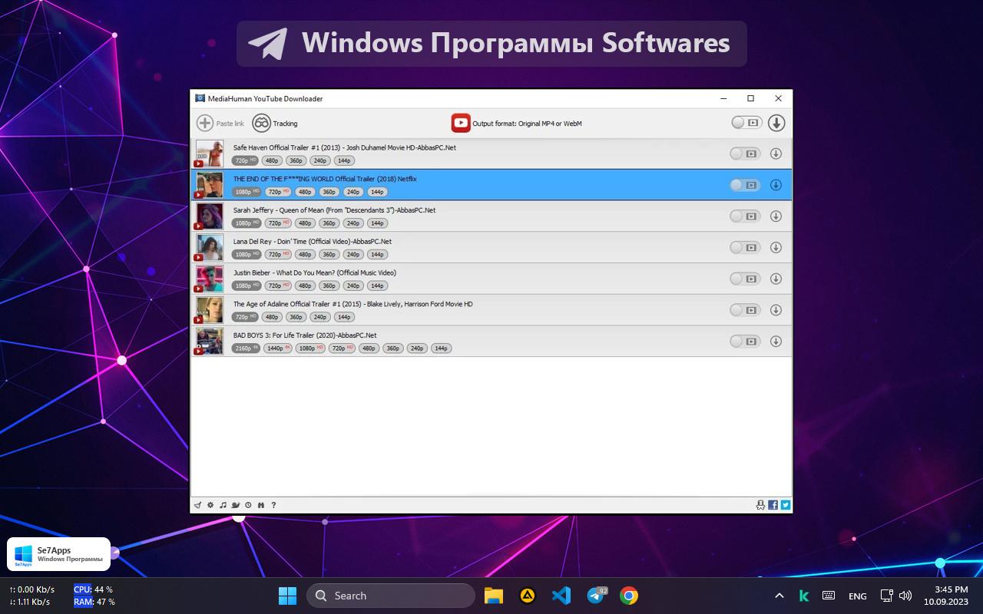
Task: Open Telegram from taskbar
Action: point(596,596)
